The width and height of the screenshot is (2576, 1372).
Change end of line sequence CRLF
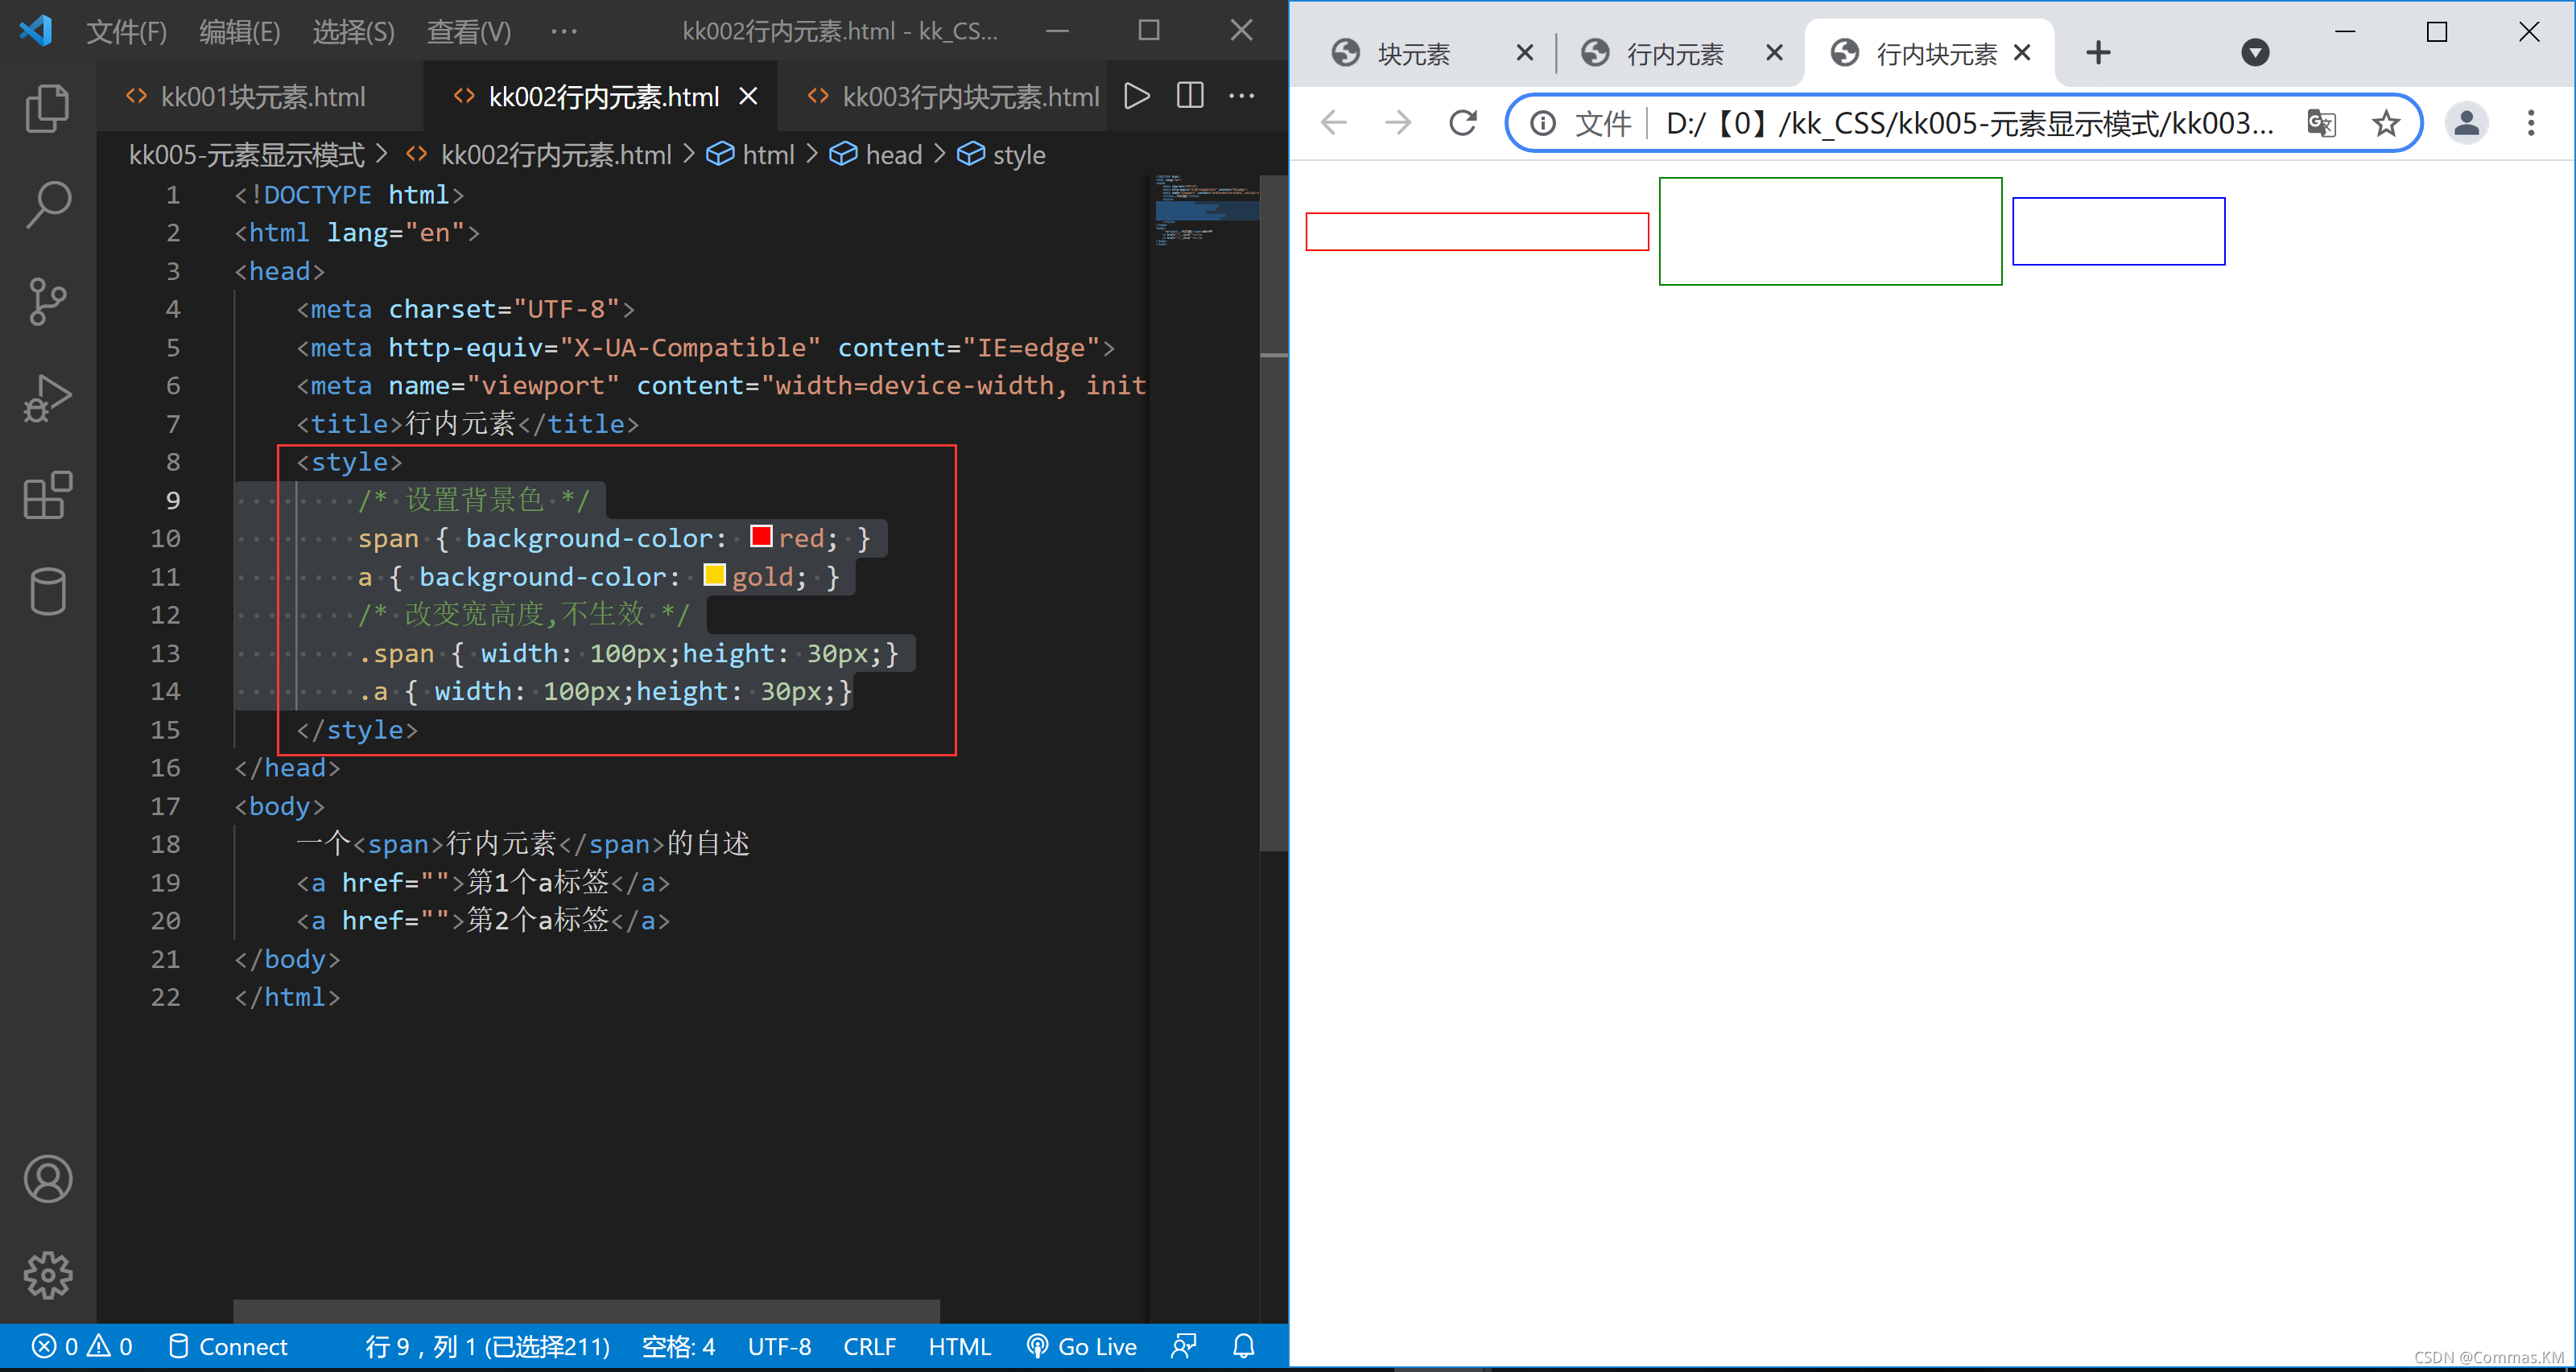point(869,1347)
